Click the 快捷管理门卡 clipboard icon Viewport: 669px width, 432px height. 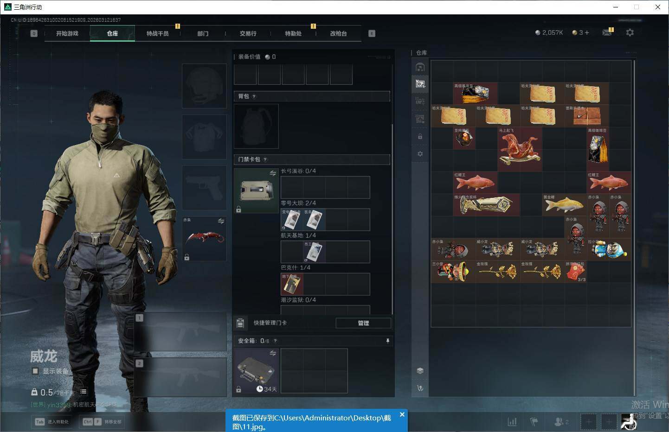240,323
